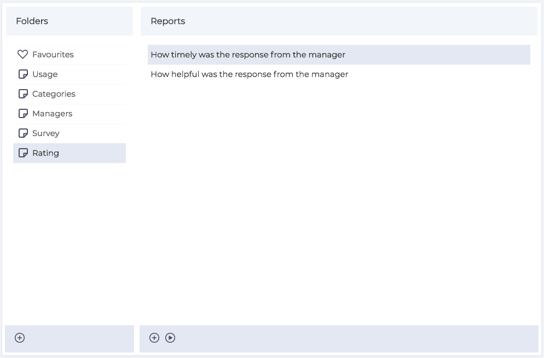Image resolution: width=544 pixels, height=358 pixels.
Task: Select the Rating folder
Action: pyautogui.click(x=45, y=152)
